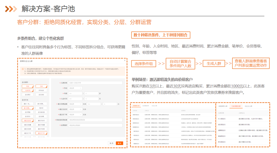Open the 性别 dropdown selector
This screenshot has height=153, width=277.
pos(75,88)
